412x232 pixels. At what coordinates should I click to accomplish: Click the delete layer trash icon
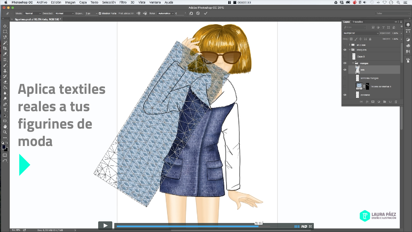(396, 102)
